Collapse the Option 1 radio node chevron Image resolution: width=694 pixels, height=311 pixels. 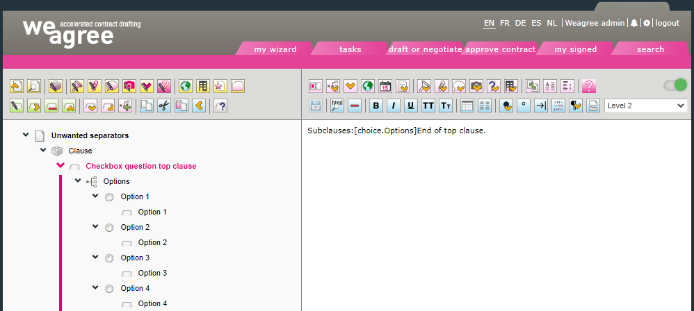point(95,196)
